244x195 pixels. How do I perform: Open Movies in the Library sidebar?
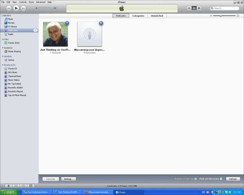[11, 23]
